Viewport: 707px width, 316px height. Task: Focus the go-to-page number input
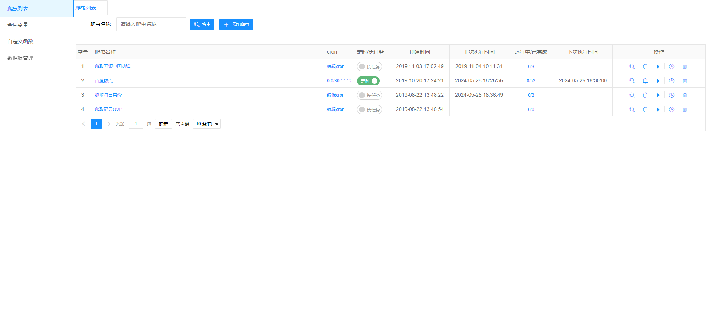pos(136,124)
